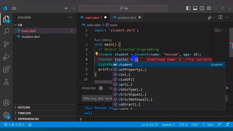Open the Explorer view in activity bar
233x131 pixels.
(6, 19)
